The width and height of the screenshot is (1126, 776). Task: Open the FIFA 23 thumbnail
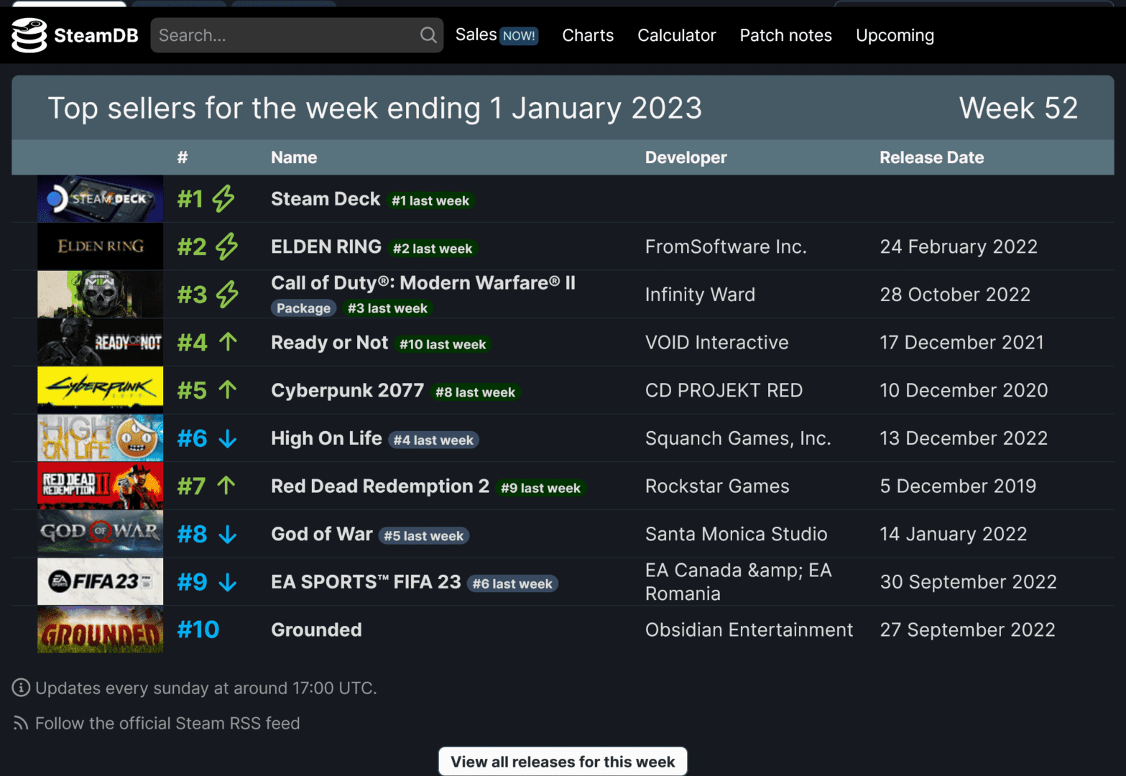point(100,582)
